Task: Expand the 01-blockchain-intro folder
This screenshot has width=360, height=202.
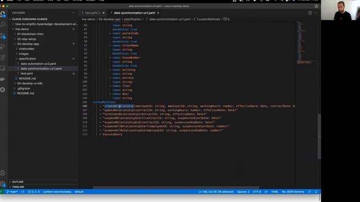Action: click(x=30, y=34)
